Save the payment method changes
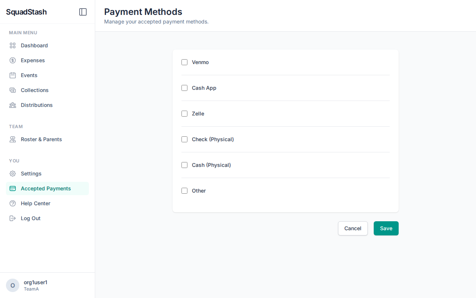Image resolution: width=476 pixels, height=298 pixels. point(386,228)
